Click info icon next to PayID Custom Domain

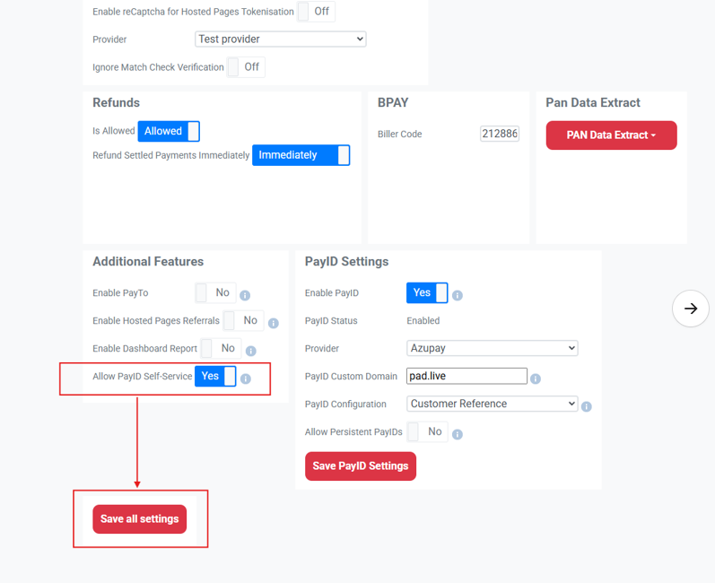pos(536,379)
